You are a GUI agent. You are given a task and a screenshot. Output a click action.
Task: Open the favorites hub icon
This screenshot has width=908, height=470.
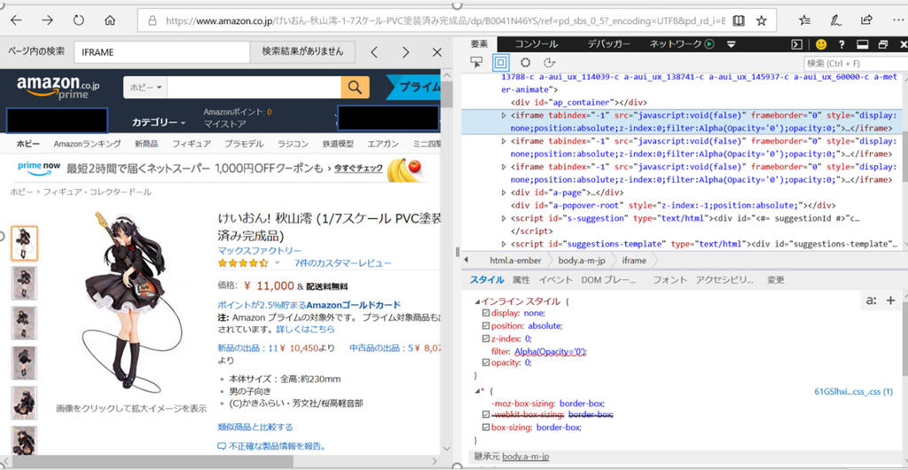pyautogui.click(x=804, y=20)
